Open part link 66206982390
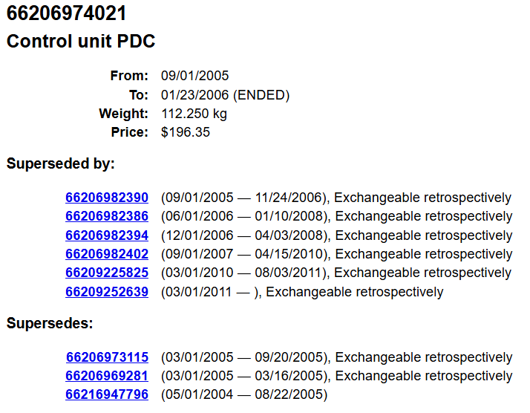The height and width of the screenshot is (413, 530). (x=107, y=198)
